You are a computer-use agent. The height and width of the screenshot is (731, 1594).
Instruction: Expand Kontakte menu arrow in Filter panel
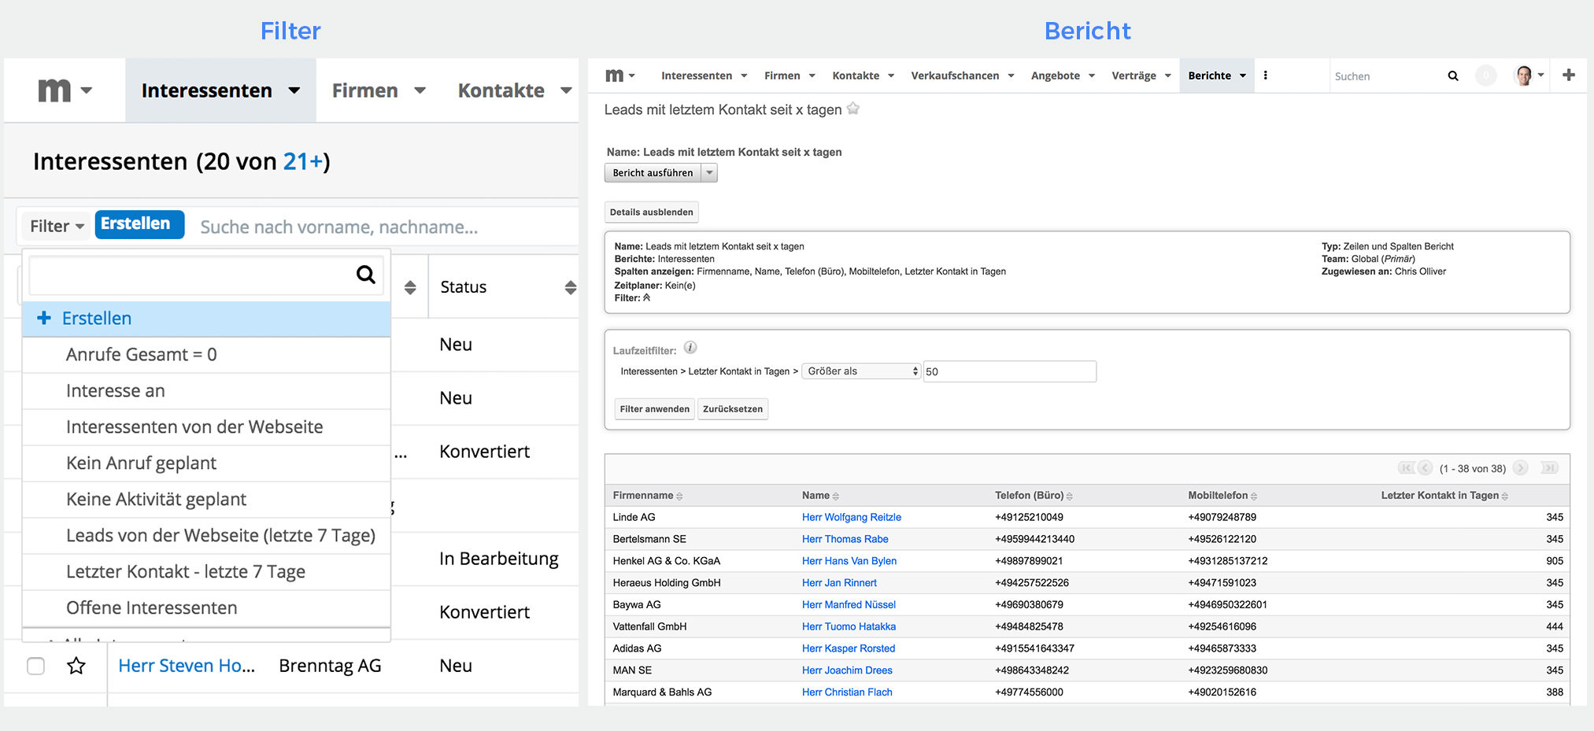[x=566, y=90]
